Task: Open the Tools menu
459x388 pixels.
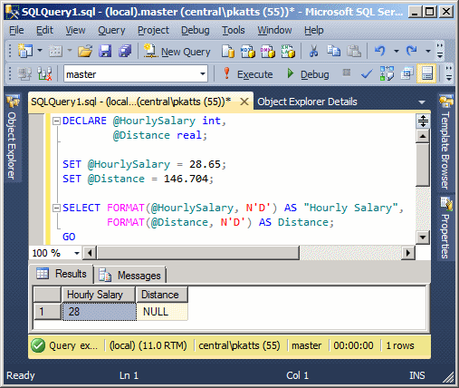Action: pyautogui.click(x=234, y=30)
